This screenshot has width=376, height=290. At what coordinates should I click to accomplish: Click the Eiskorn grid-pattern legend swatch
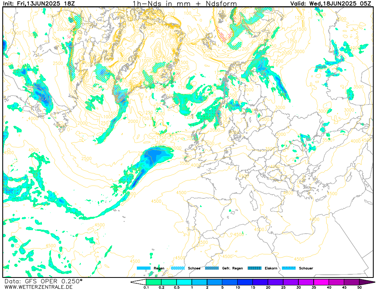pos(255,268)
